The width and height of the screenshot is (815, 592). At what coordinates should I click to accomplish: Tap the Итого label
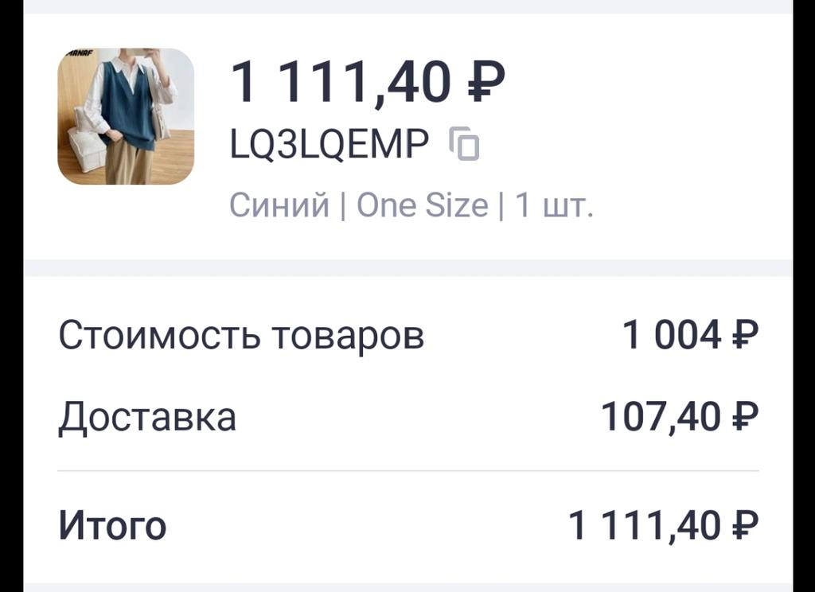[112, 525]
